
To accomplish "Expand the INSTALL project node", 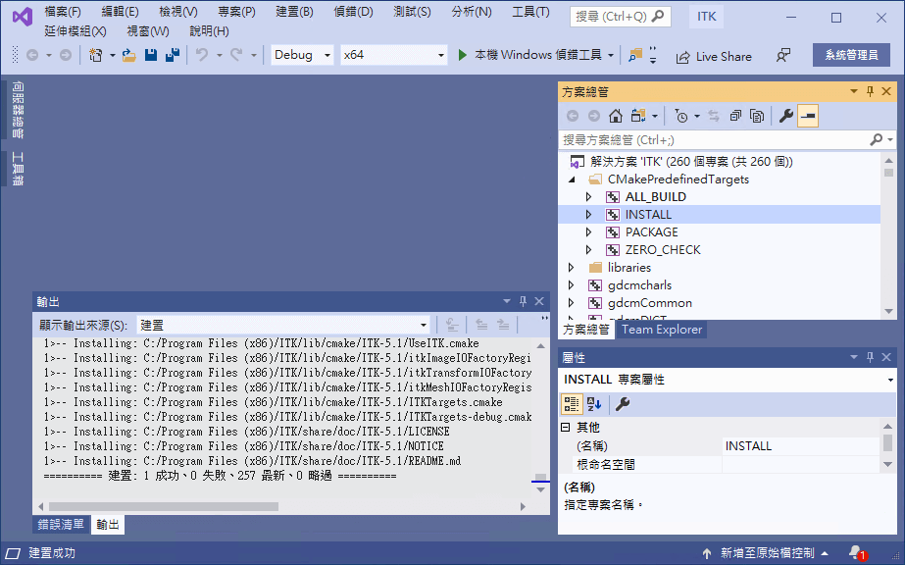I will (x=588, y=215).
